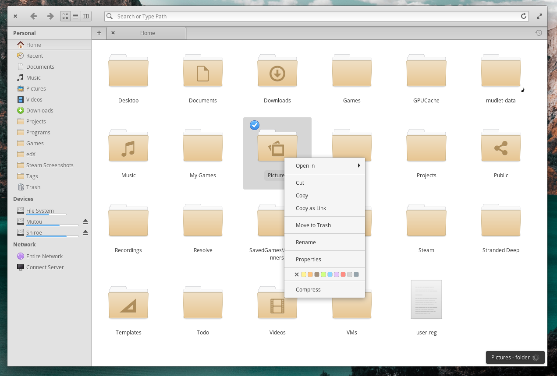Image resolution: width=557 pixels, height=376 pixels.
Task: Choose Rename from context menu
Action: [305, 242]
